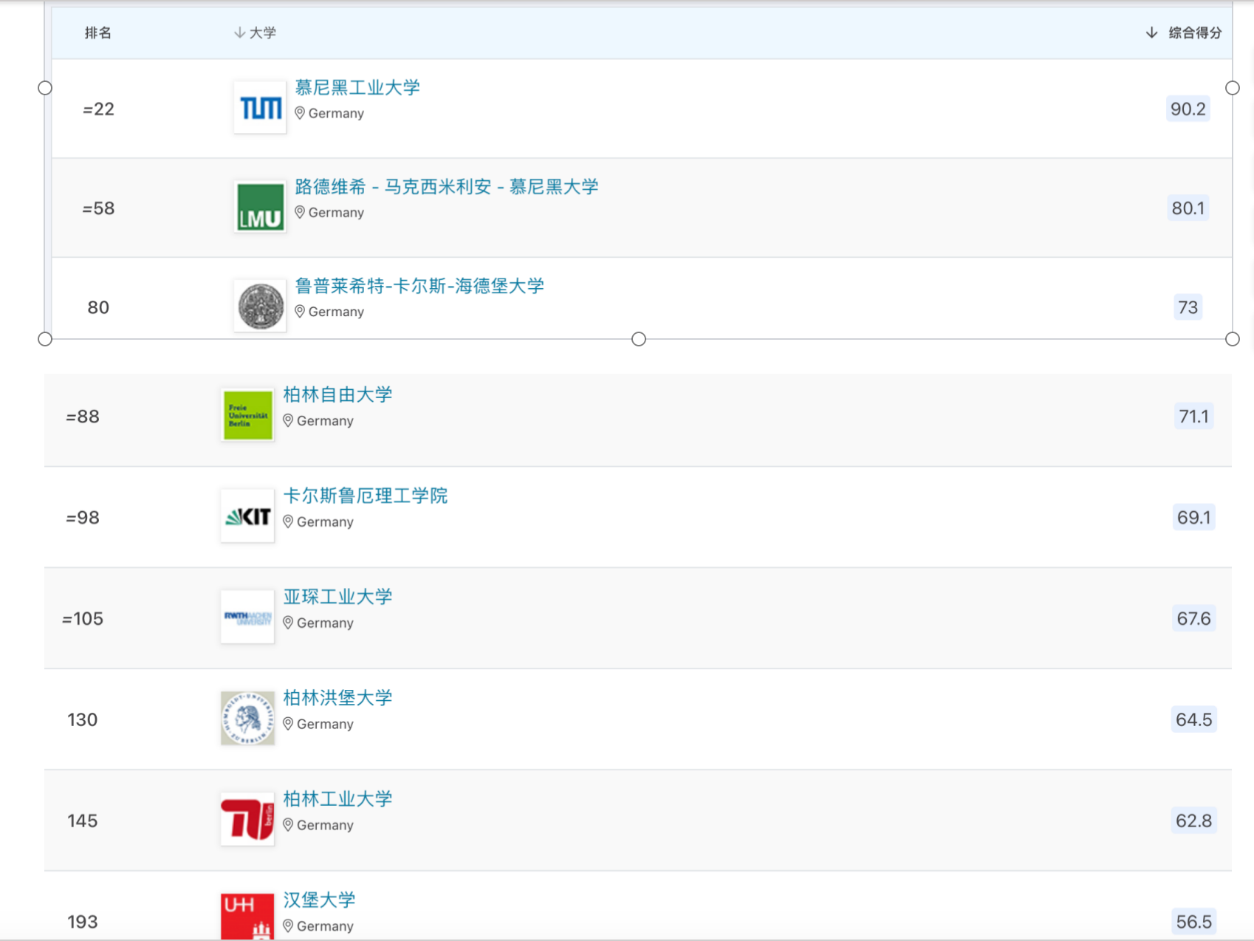The height and width of the screenshot is (941, 1254).
Task: Click rank =98 cell
Action: click(83, 518)
